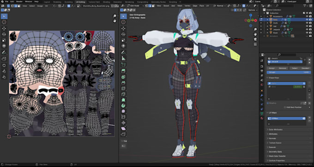Toggle viewport visibility of Cloth object
The image size is (314, 167).
tap(307, 23)
